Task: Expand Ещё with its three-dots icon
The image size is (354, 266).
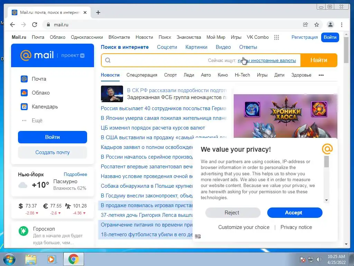Action: [x=24, y=121]
